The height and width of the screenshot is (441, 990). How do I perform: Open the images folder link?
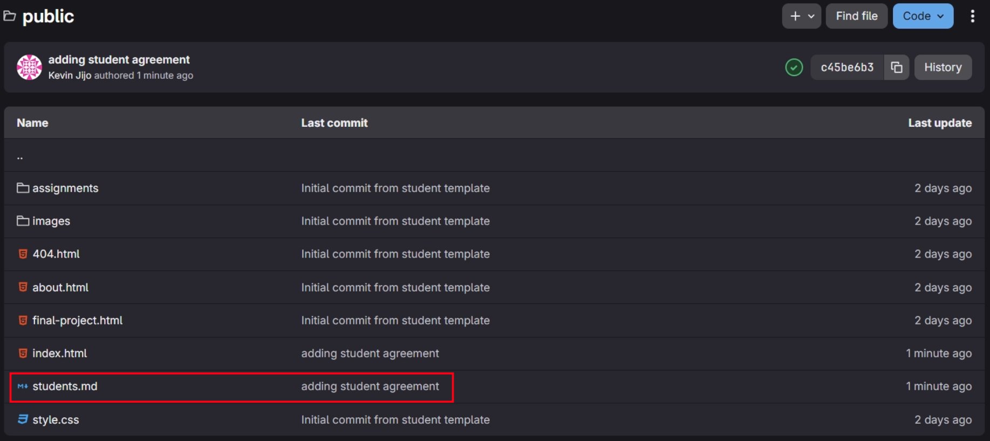point(51,221)
